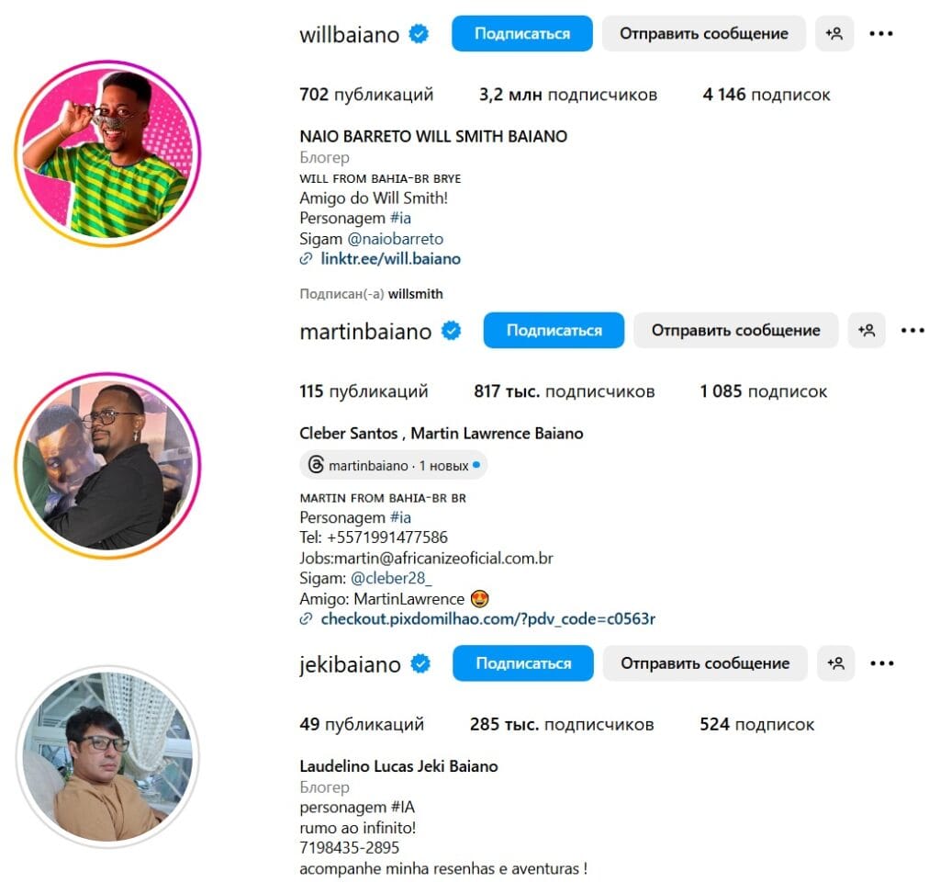The image size is (940, 894).
Task: Open martinbaiano's profile picture story
Action: pos(108,466)
